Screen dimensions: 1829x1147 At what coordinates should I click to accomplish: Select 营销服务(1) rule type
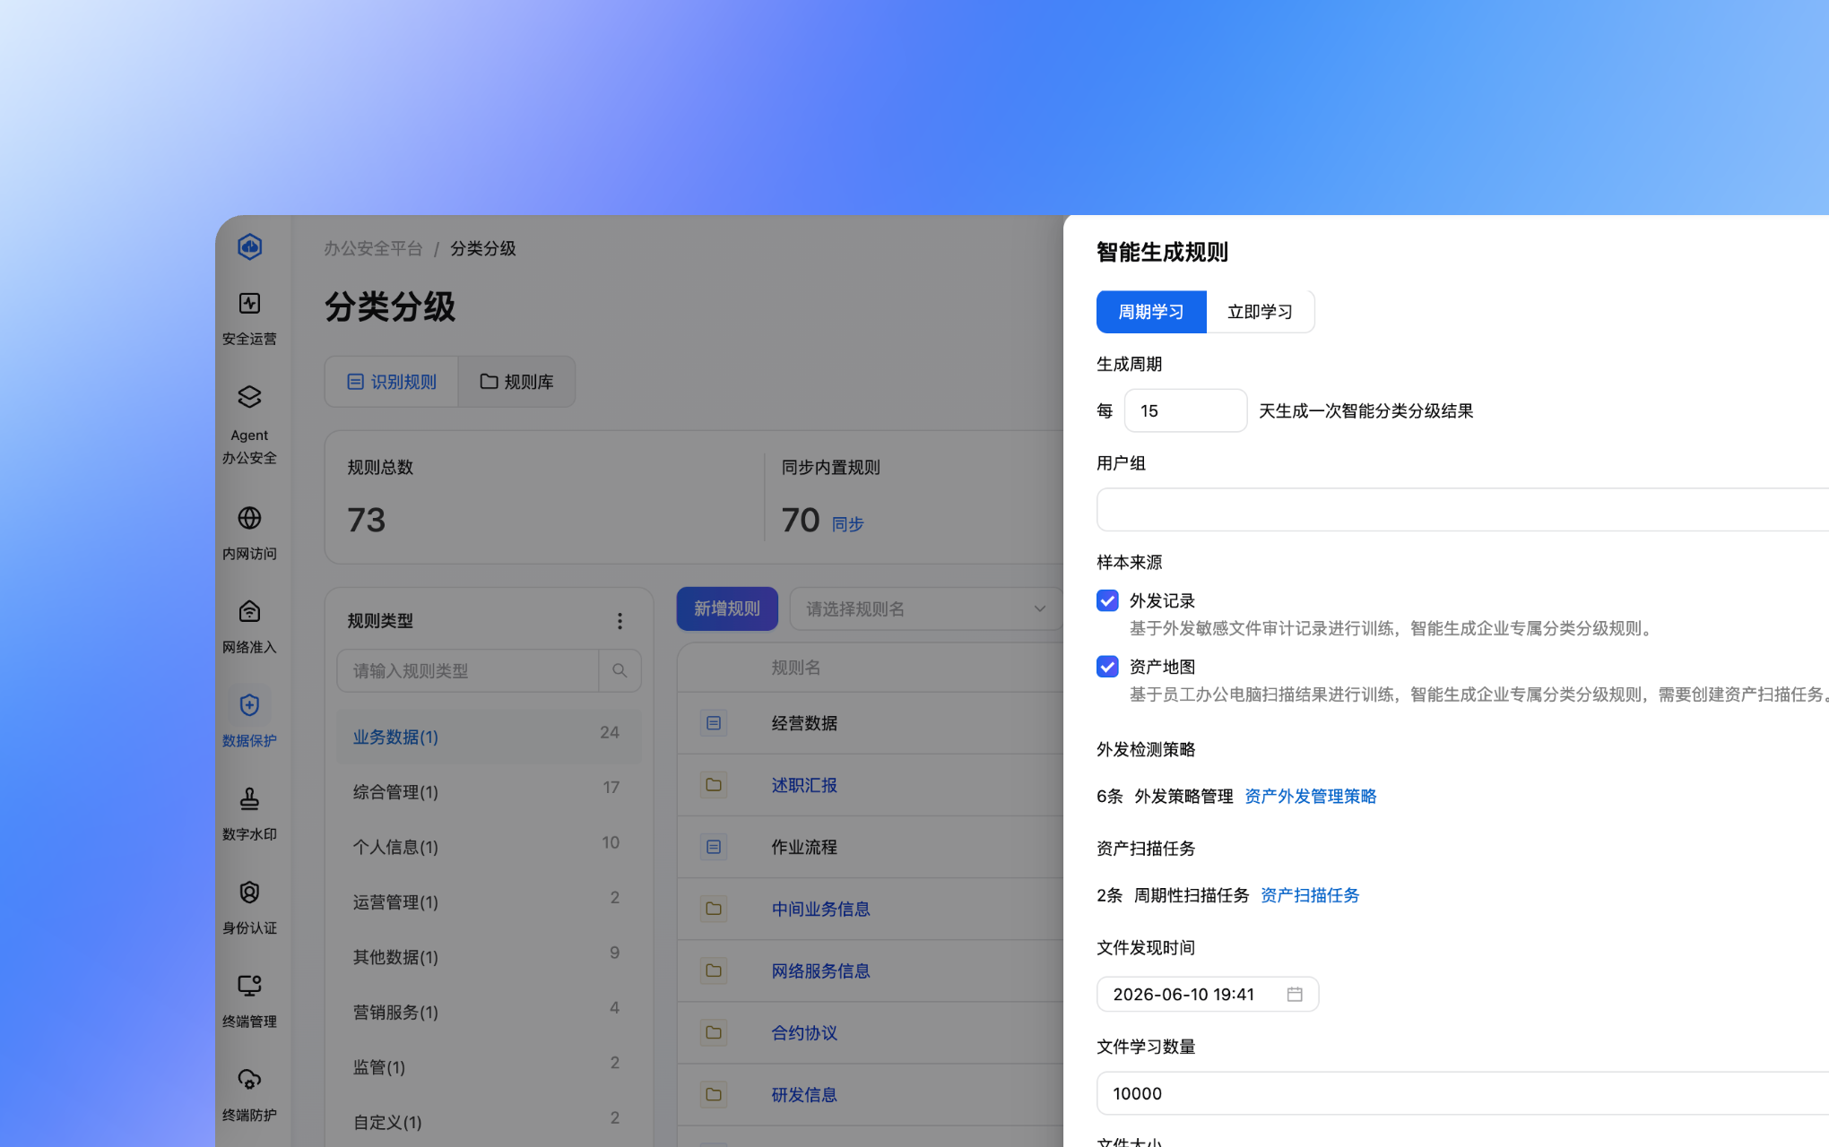(489, 1013)
